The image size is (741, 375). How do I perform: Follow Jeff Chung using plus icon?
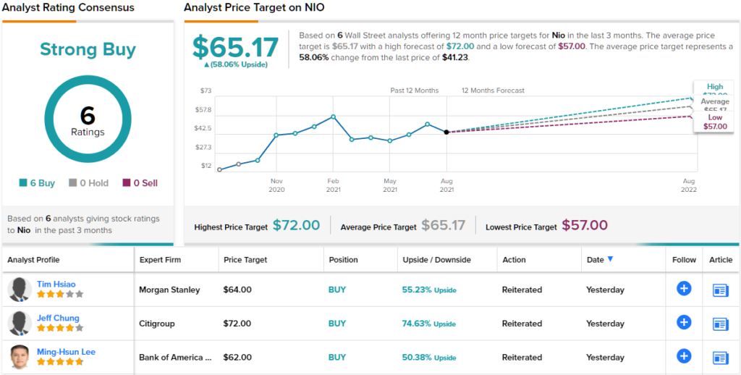coord(684,323)
